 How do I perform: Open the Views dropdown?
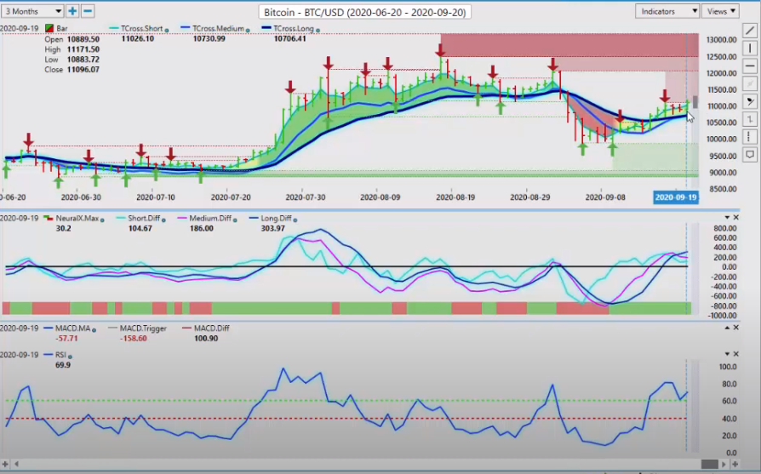[720, 11]
